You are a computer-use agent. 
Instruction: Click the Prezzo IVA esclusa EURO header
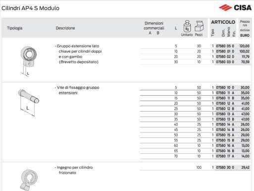(245, 28)
